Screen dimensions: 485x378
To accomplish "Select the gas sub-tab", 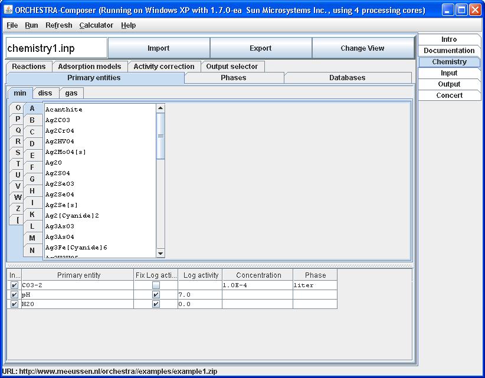I will pos(71,93).
